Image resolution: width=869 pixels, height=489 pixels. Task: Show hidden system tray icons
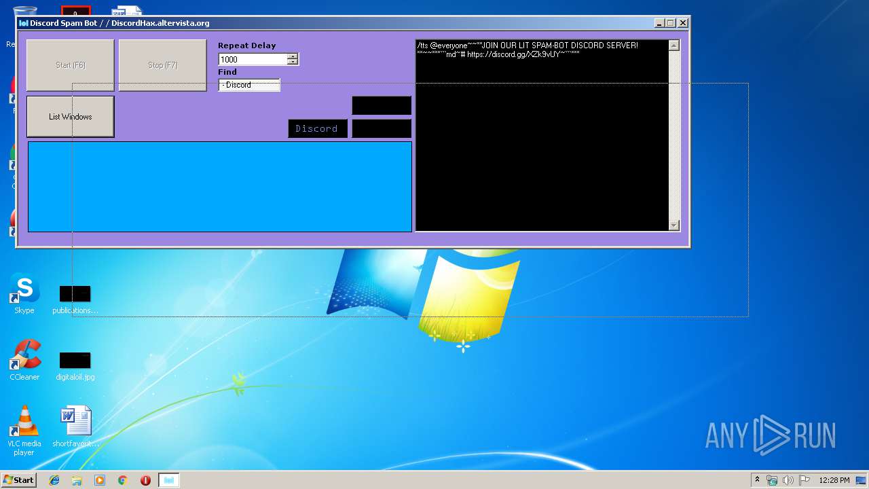[x=758, y=480]
